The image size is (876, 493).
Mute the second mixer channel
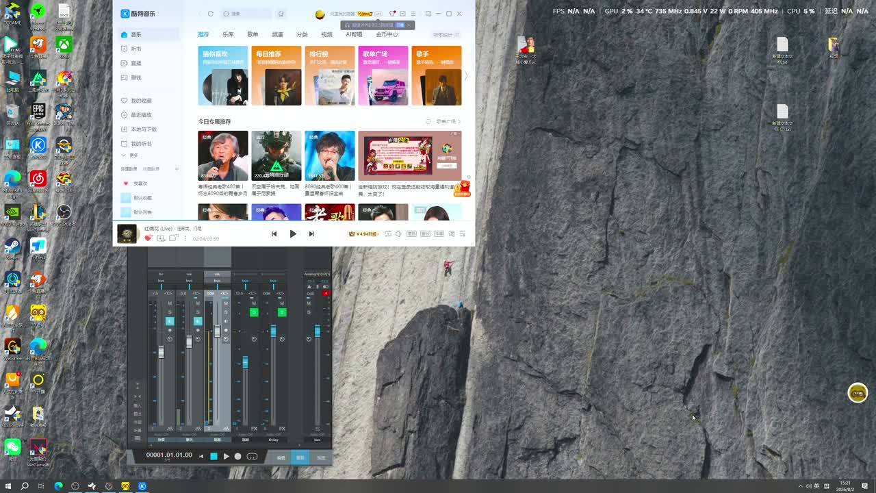coord(198,303)
